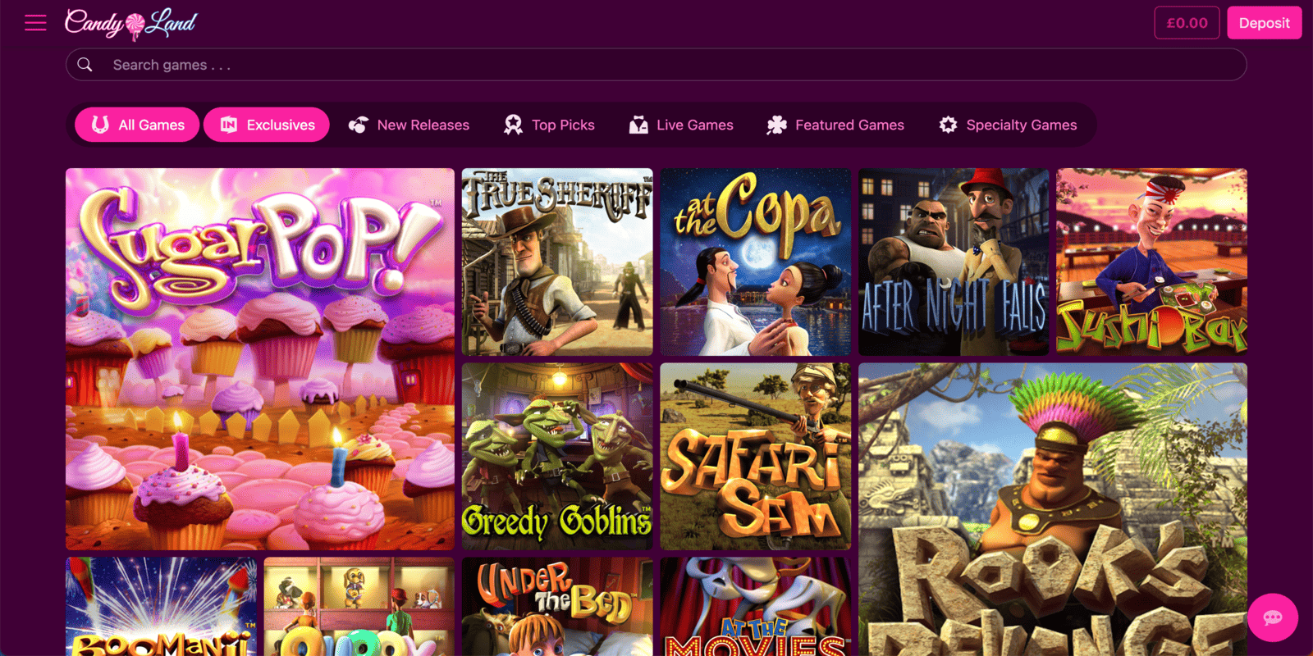Focus the Search games input field
The height and width of the screenshot is (656, 1313).
point(656,65)
